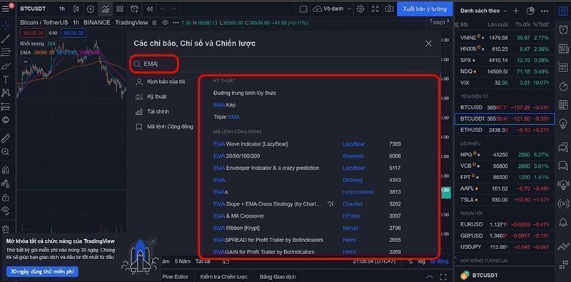Take a snapshot with camera icon
571x282 pixels.
[389, 9]
